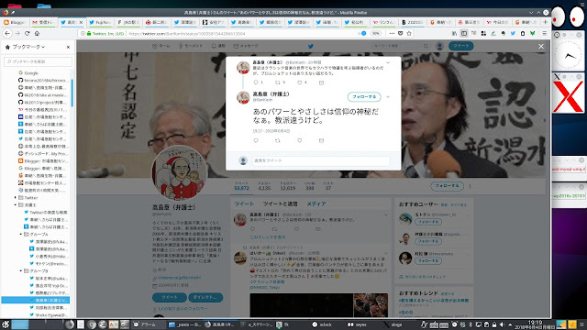Switch to the Fuji News Twitter tab
The image size is (587, 330).
101,22
